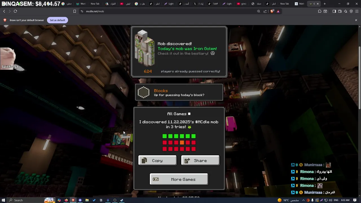The height and width of the screenshot is (203, 361).
Task: Open the Extensions puzzle piece icon
Action: (320, 11)
